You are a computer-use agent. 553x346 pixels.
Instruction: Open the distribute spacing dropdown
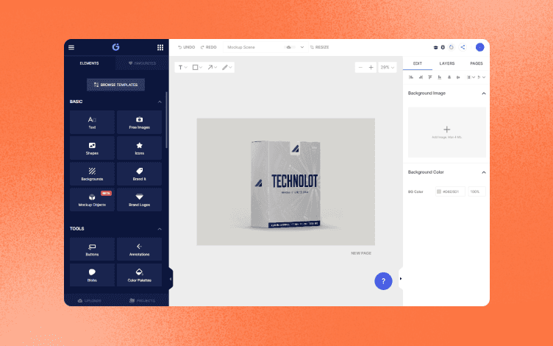coord(471,77)
